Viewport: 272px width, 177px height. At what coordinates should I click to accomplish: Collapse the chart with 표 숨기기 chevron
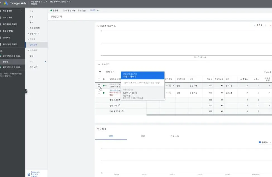[99, 64]
